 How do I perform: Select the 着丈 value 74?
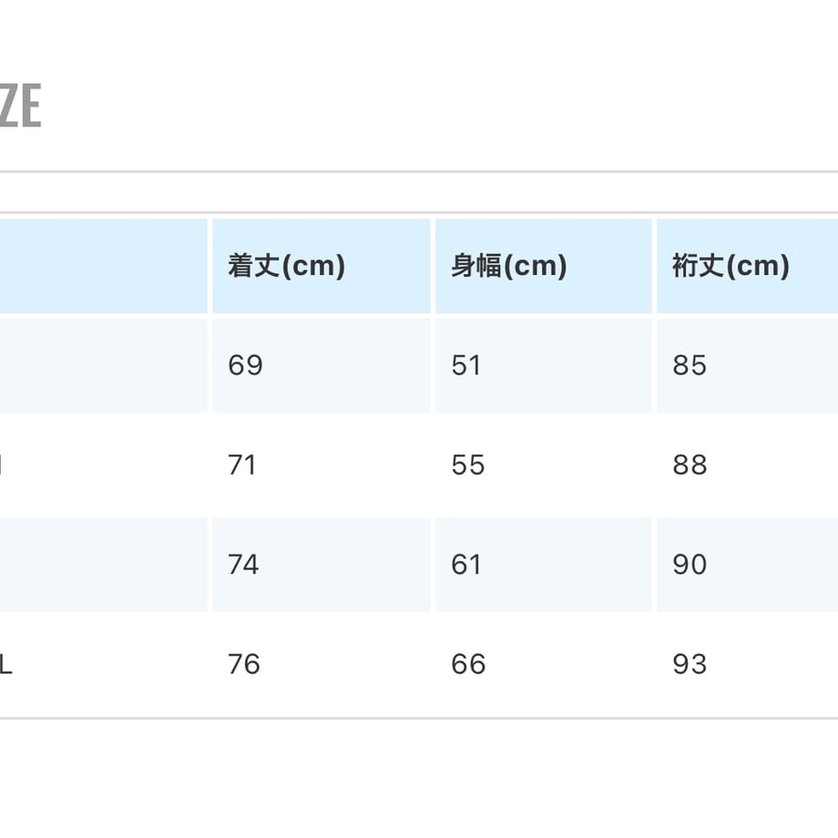243,565
